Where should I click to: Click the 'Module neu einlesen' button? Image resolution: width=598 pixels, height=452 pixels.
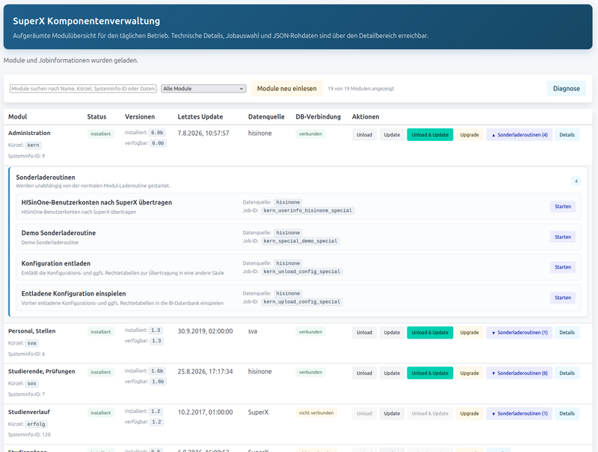coord(287,89)
